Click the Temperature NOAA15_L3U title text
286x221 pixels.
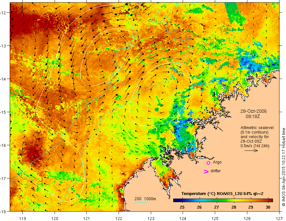[x=222, y=194]
